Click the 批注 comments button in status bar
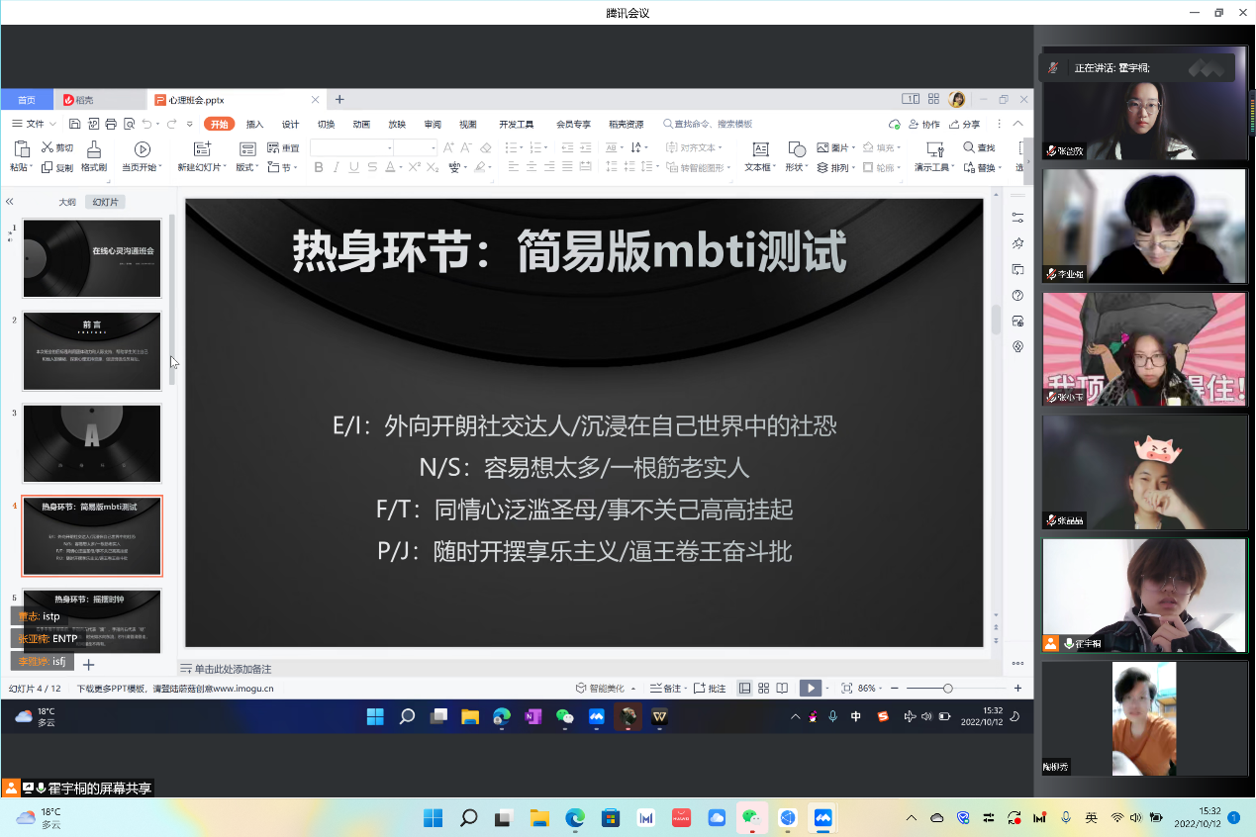The width and height of the screenshot is (1256, 837). coord(710,688)
